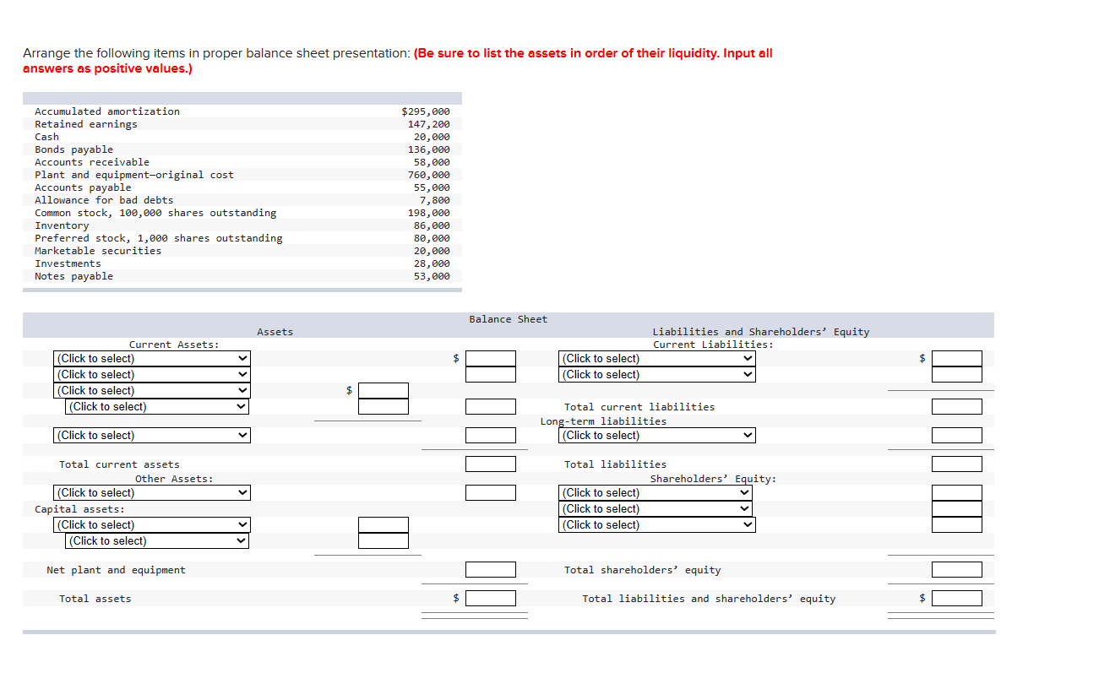Open the dropdown under Other Assets

(151, 492)
